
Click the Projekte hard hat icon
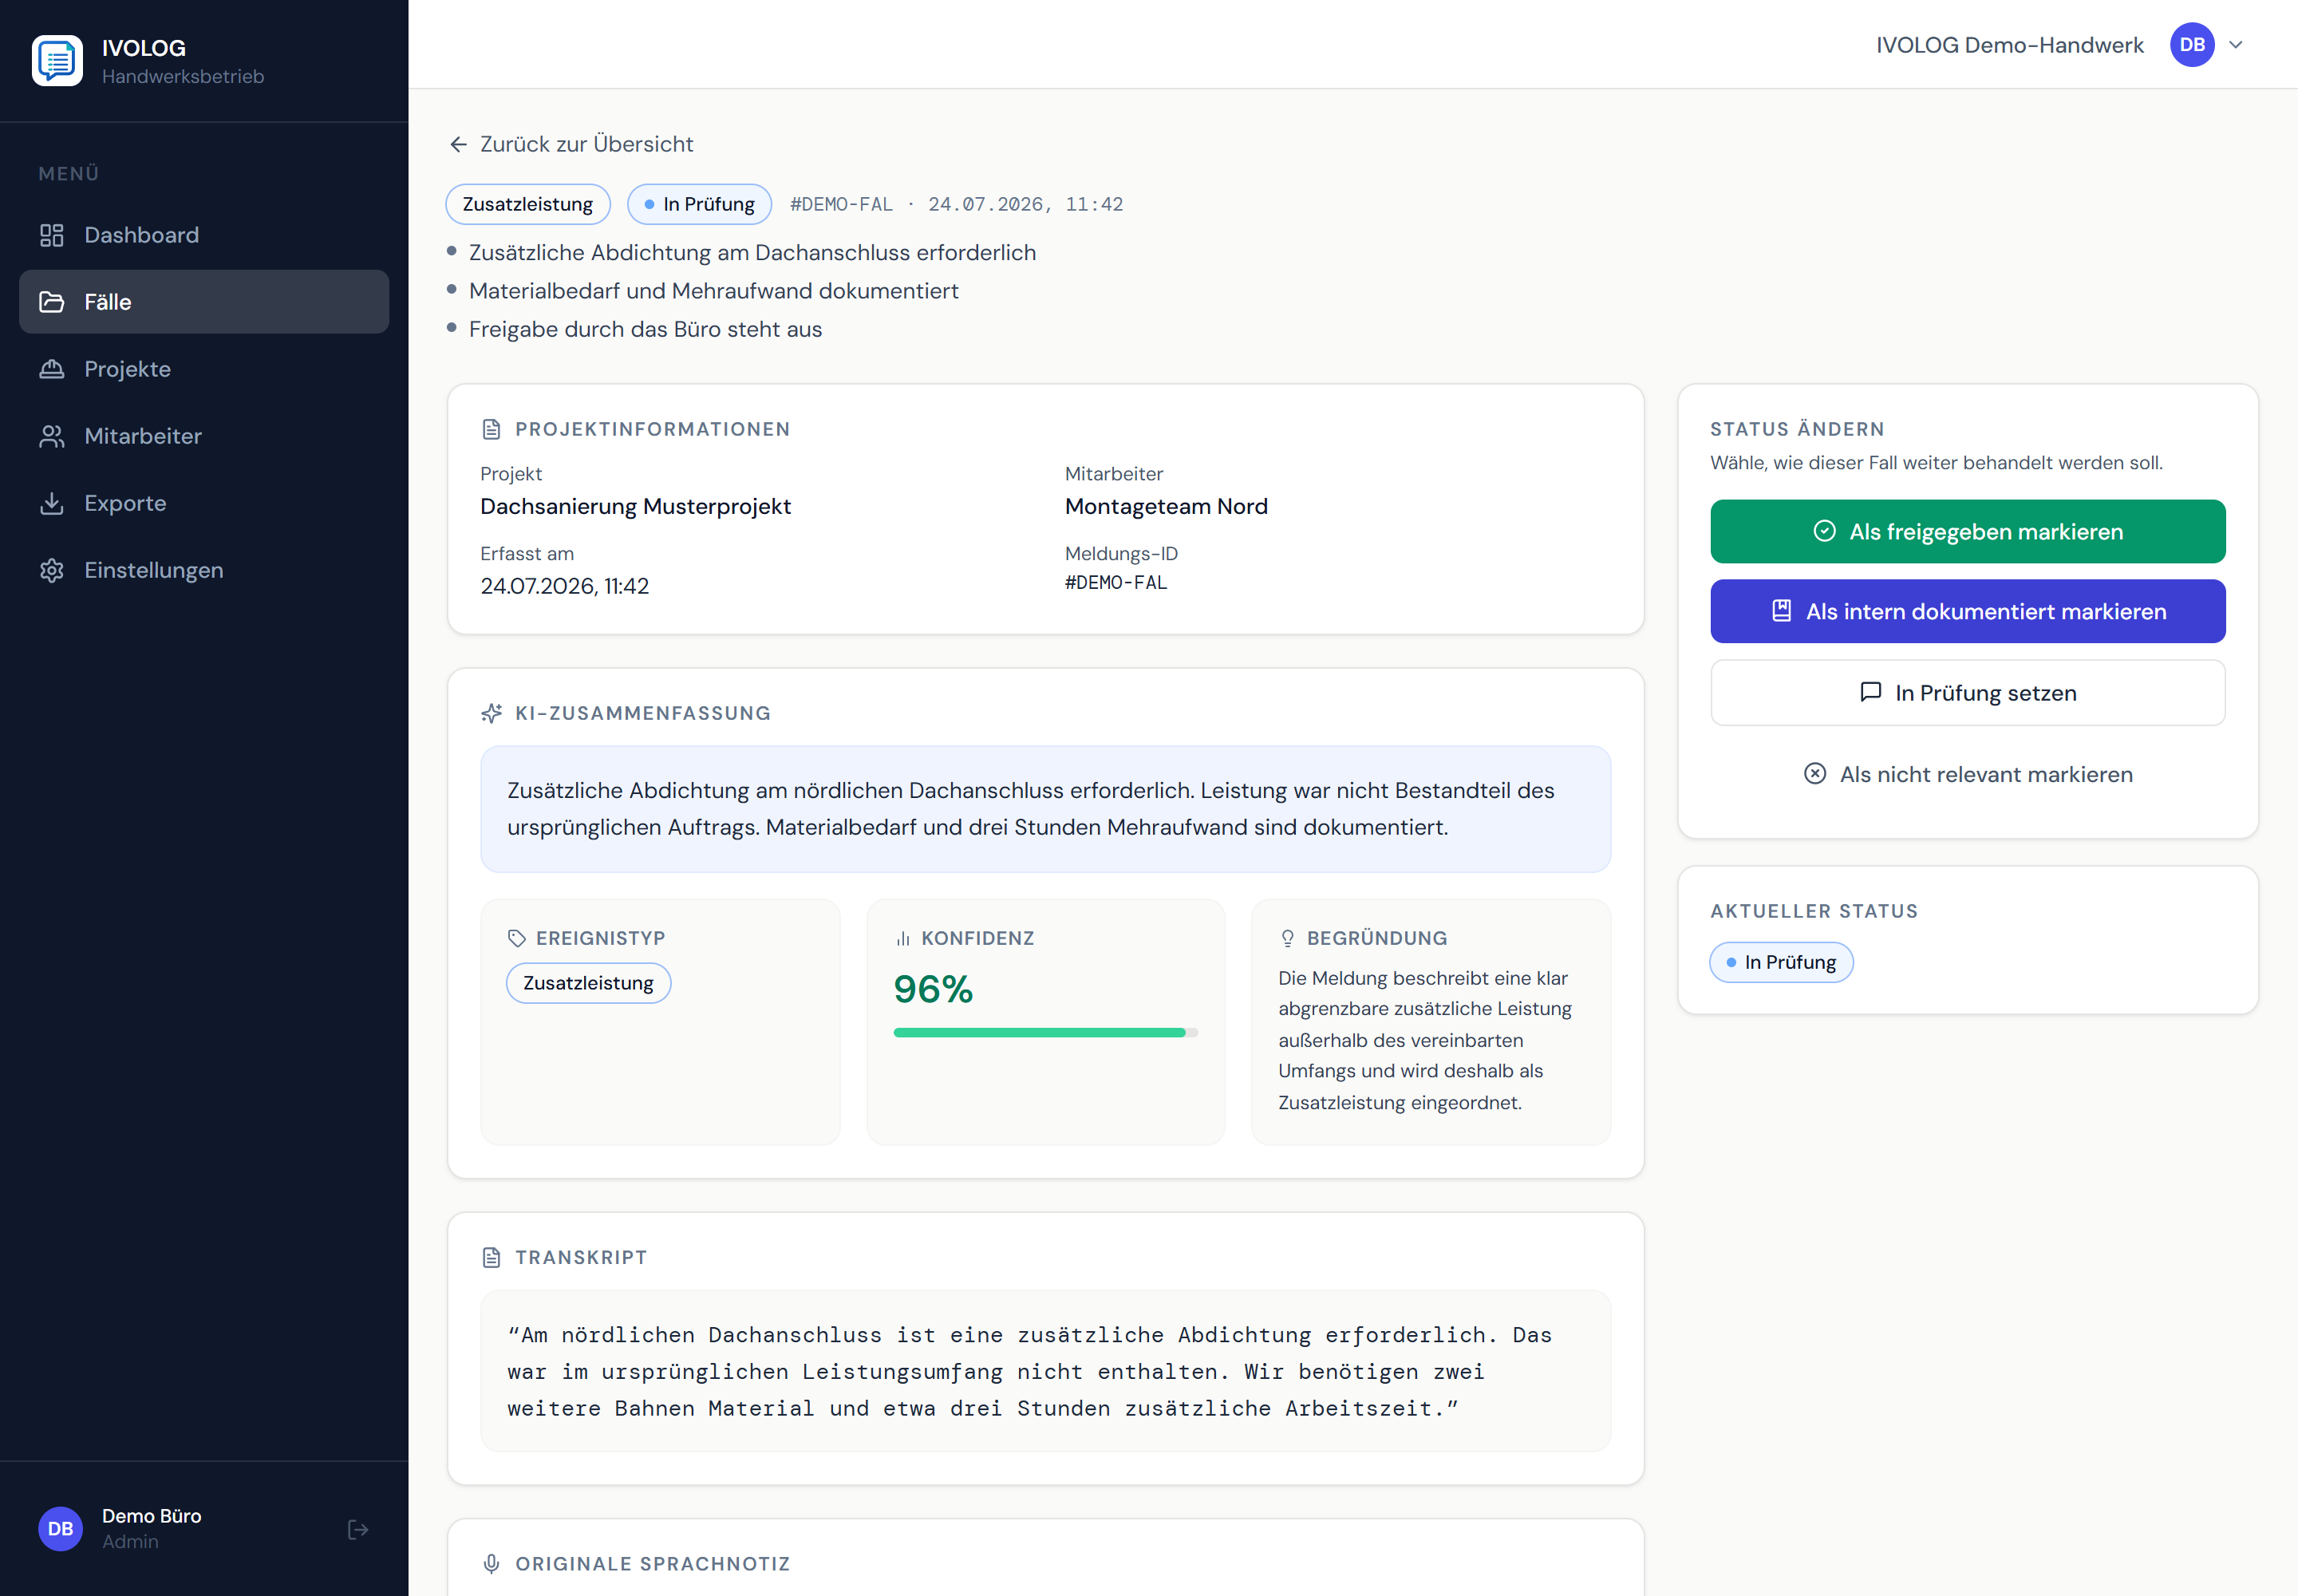click(x=51, y=369)
